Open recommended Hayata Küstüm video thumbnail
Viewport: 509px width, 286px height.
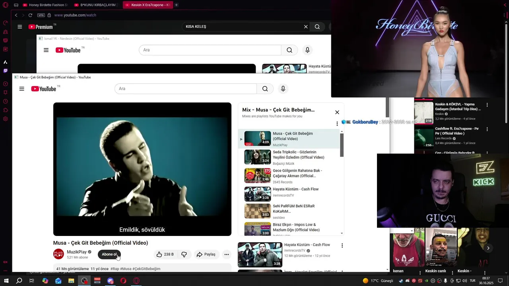260,255
